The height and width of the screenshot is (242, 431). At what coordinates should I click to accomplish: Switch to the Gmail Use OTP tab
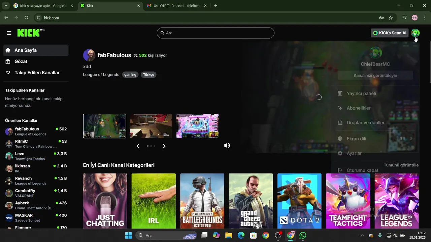coord(177,6)
